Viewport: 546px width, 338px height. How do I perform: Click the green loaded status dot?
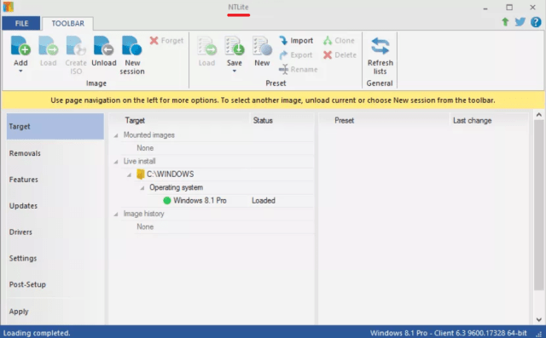[167, 200]
